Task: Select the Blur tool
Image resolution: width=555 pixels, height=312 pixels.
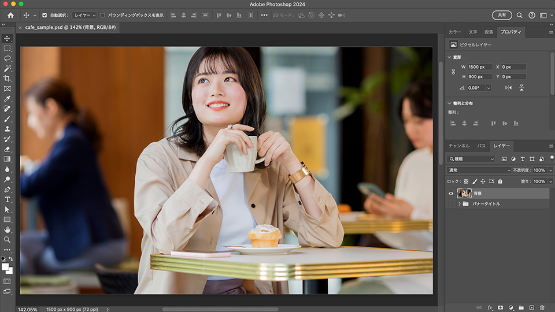Action: click(7, 169)
